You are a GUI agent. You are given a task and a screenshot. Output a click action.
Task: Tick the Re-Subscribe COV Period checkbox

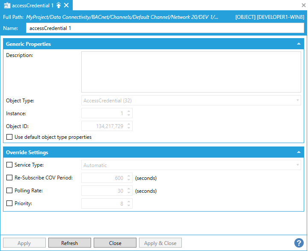pos(9,178)
